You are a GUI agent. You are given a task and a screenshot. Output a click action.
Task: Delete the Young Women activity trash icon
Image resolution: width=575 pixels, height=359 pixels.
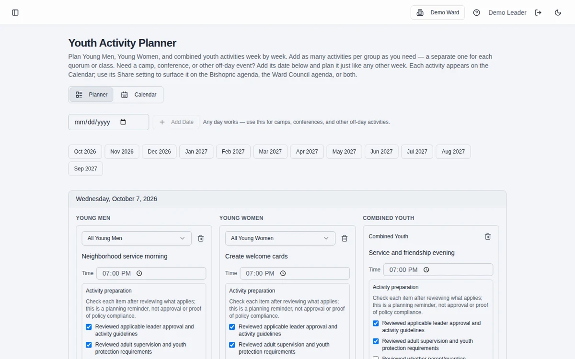tap(344, 238)
